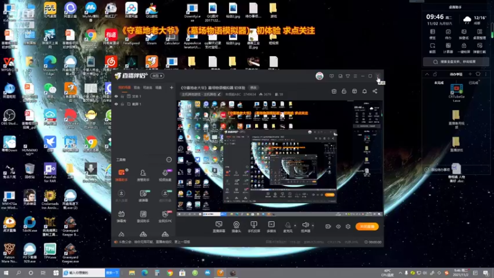Image resolution: width=494 pixels, height=278 pixels.
Task: Switch to 未完成 todo tab
Action: click(x=439, y=83)
